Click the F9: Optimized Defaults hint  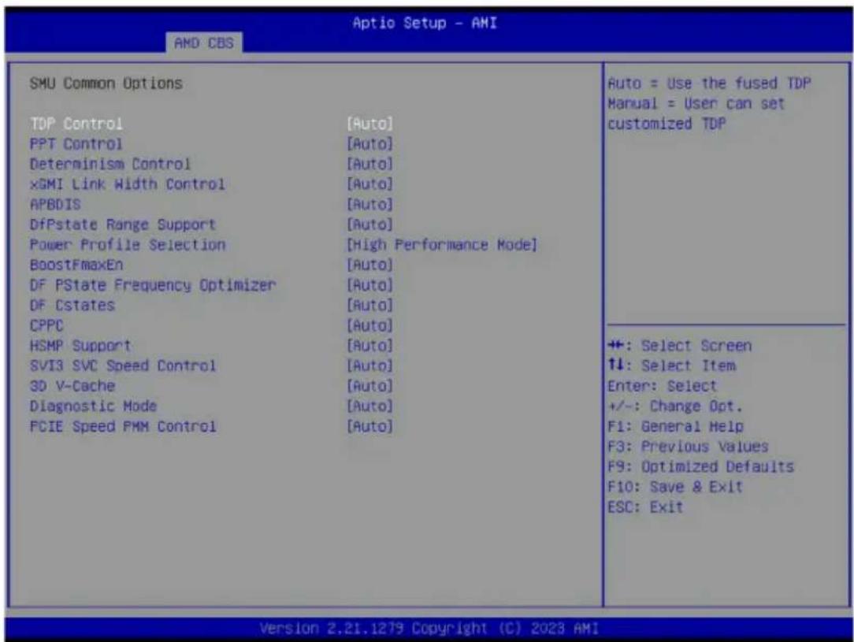701,466
